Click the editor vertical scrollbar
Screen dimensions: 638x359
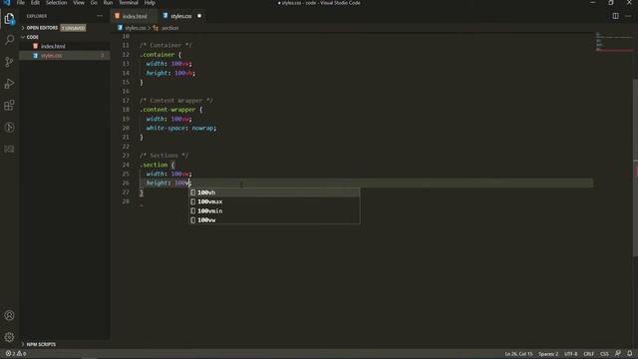click(636, 167)
